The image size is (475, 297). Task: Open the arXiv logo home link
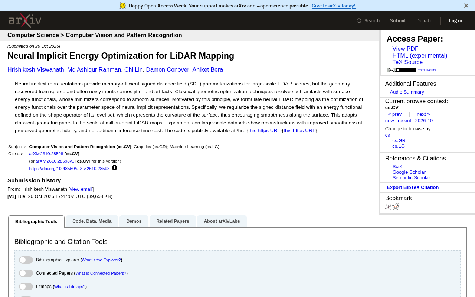tap(25, 21)
